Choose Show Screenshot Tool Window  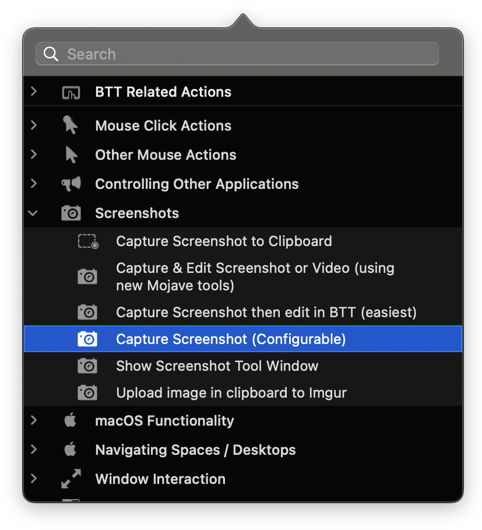[x=217, y=366]
